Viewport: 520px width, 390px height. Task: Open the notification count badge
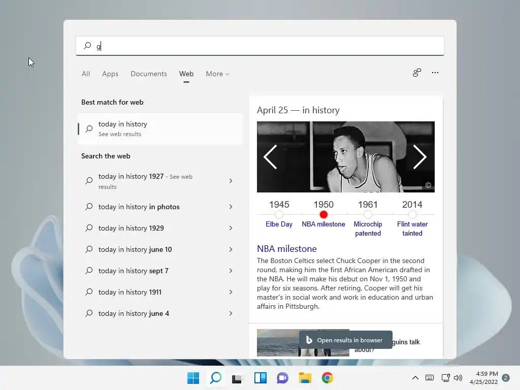tap(506, 378)
